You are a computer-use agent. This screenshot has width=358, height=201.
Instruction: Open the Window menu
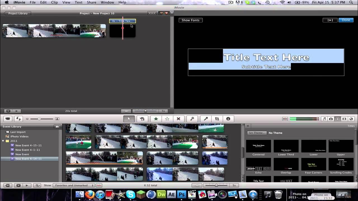tap(107, 2)
